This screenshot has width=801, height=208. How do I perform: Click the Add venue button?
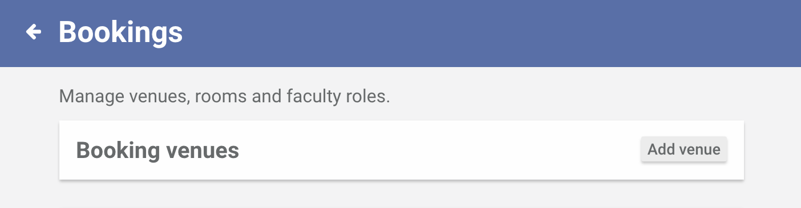pyautogui.click(x=684, y=149)
